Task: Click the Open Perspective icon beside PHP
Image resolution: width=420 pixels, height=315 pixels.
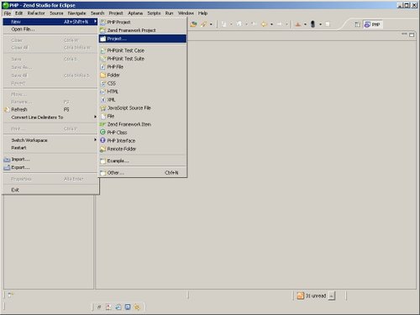Action: (x=357, y=24)
